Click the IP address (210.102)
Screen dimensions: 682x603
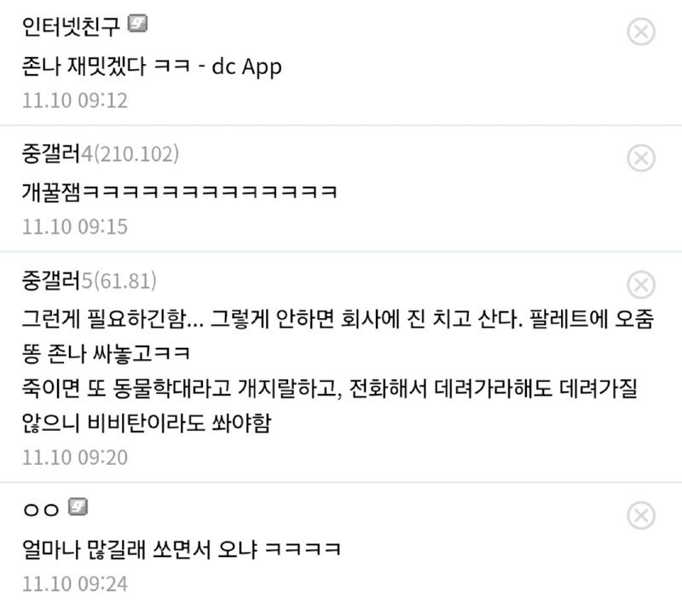point(136,154)
